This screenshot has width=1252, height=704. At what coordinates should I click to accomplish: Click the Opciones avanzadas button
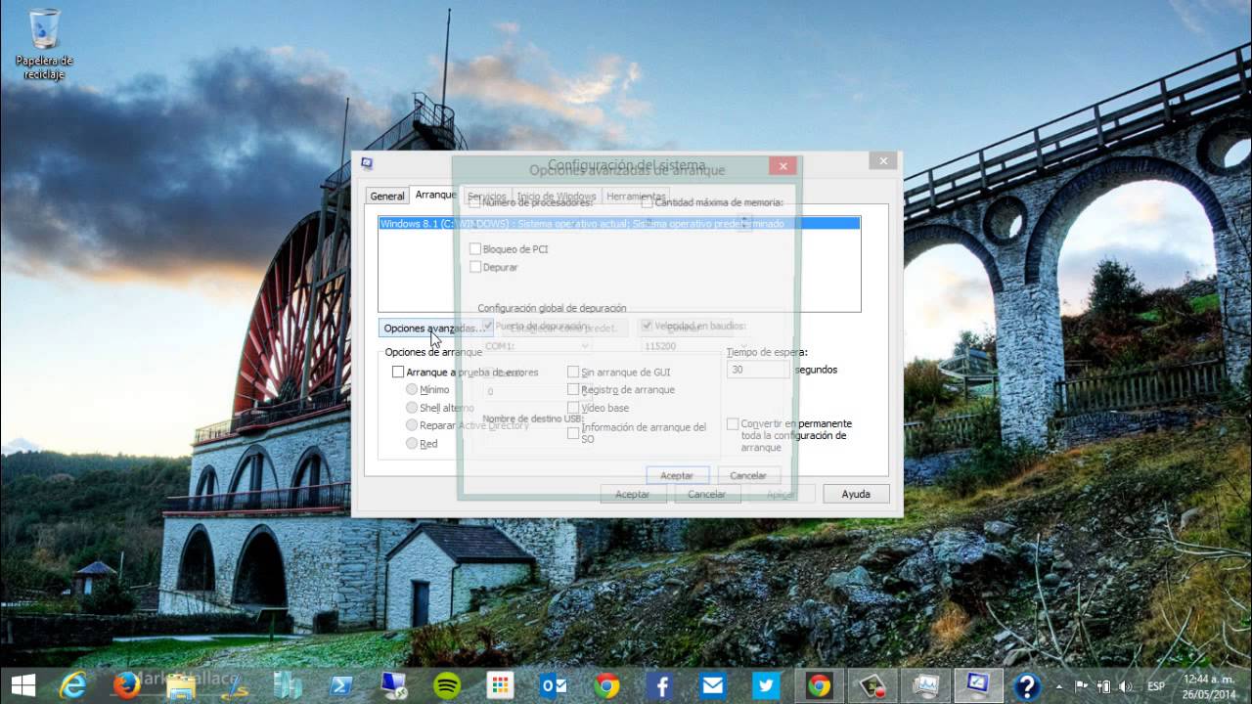(x=434, y=329)
